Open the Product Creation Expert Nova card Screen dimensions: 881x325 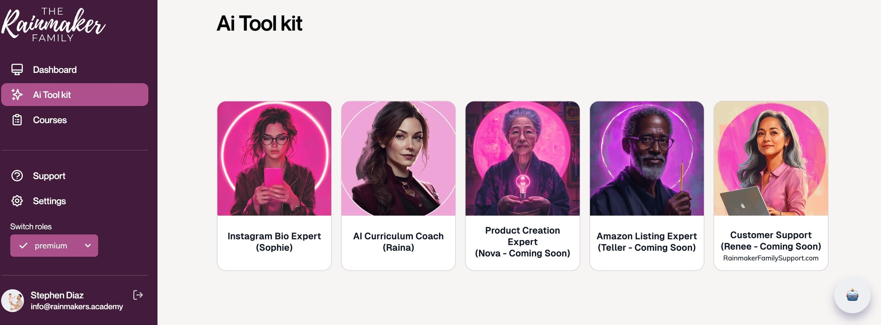pyautogui.click(x=523, y=186)
